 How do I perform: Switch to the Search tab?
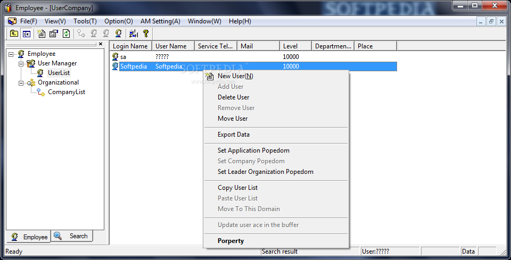point(72,236)
